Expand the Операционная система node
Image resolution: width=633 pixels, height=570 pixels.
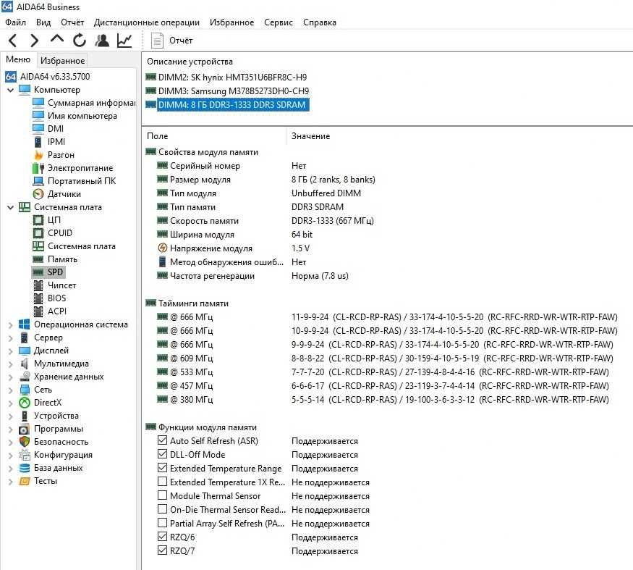pyautogui.click(x=11, y=324)
